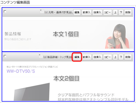The height and width of the screenshot is (103, 136).
Task: Move block 2 up with 上 button
Action: (x=115, y=57)
